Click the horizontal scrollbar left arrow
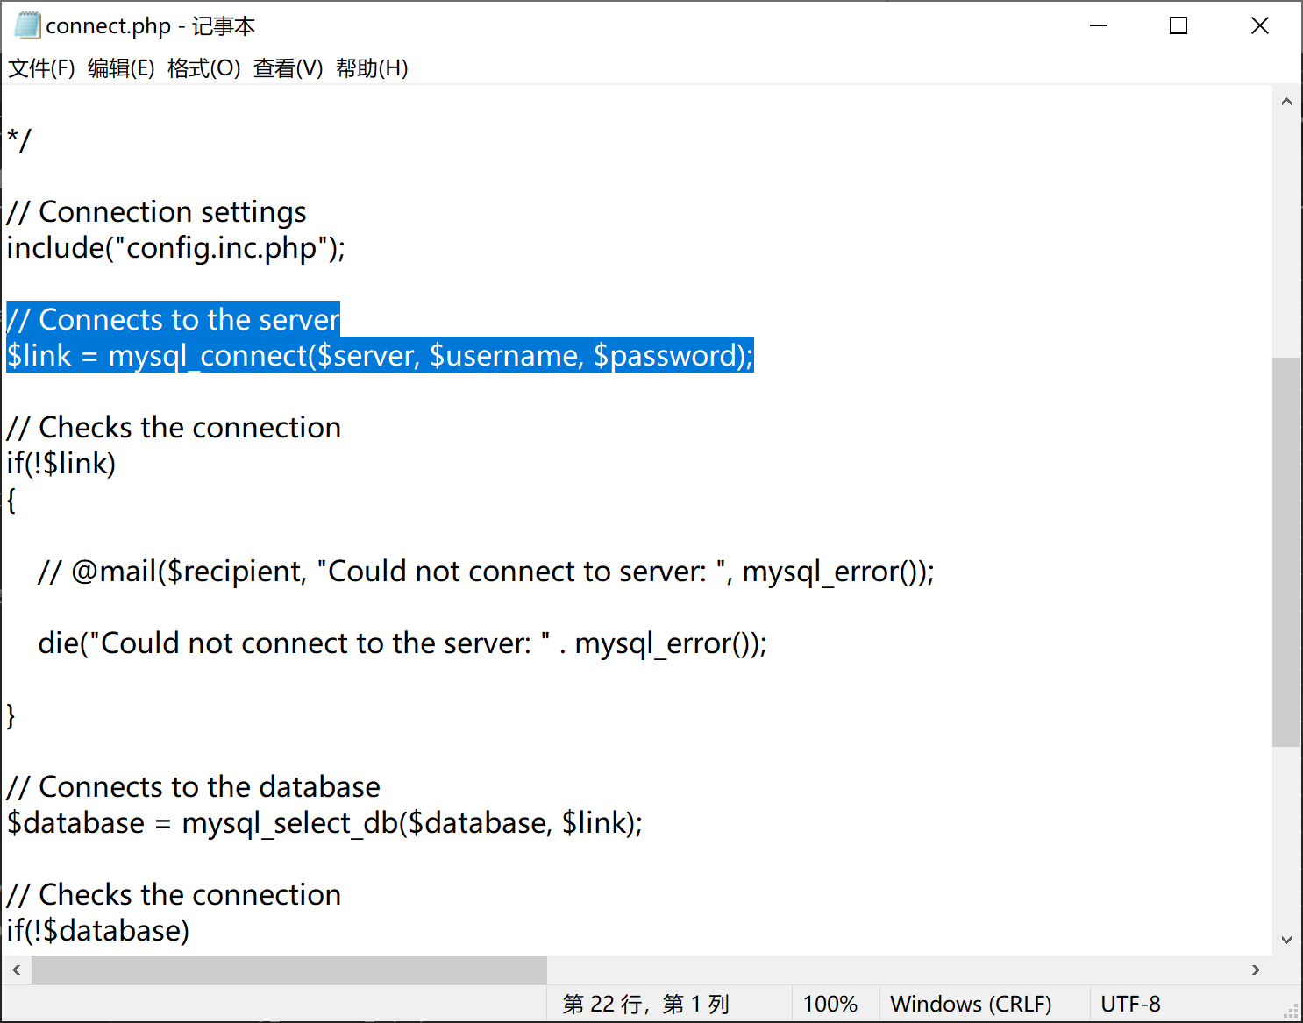Screen dimensions: 1303x1023 17,970
